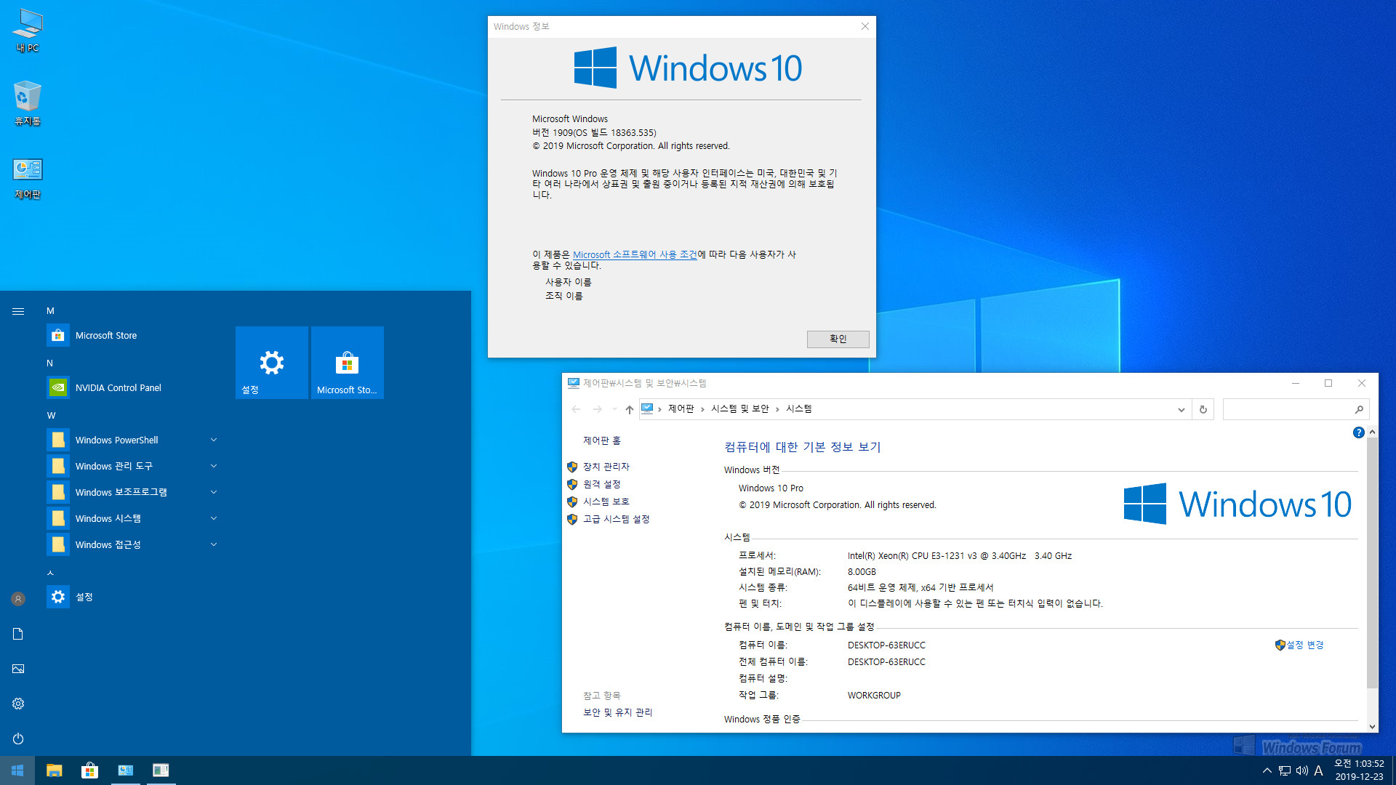This screenshot has width=1396, height=785.
Task: Go up one level in Control Panel
Action: 630,409
